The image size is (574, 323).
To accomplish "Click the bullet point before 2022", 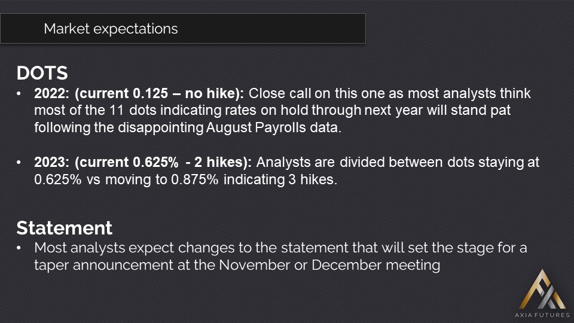I will [21, 95].
